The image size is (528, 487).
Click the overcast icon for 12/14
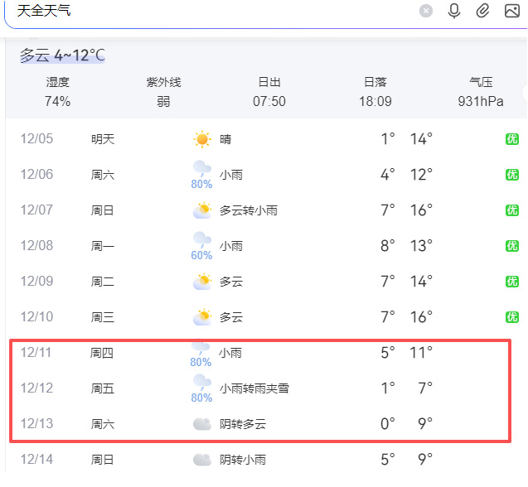(202, 460)
